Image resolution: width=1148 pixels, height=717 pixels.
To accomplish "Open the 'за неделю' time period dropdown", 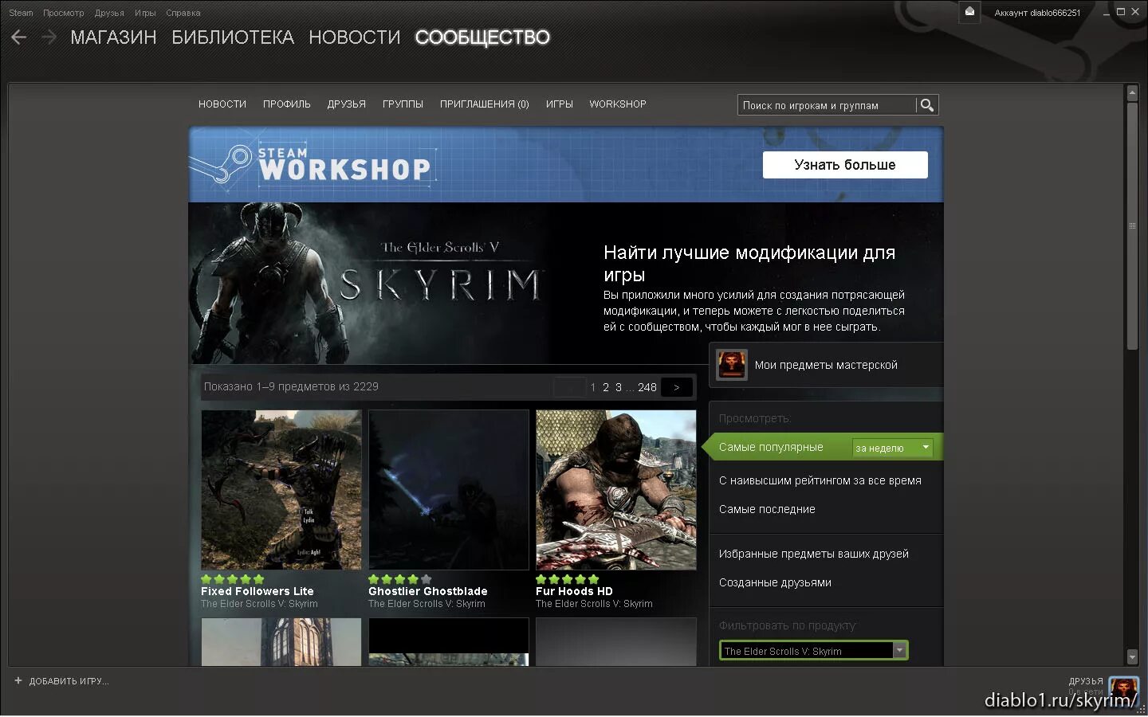I will click(x=892, y=448).
